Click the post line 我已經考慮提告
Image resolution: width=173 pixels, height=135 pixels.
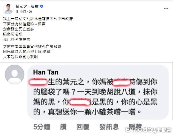17,40
